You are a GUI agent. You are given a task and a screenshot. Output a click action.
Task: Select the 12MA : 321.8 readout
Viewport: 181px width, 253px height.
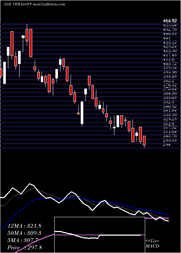(x=24, y=226)
